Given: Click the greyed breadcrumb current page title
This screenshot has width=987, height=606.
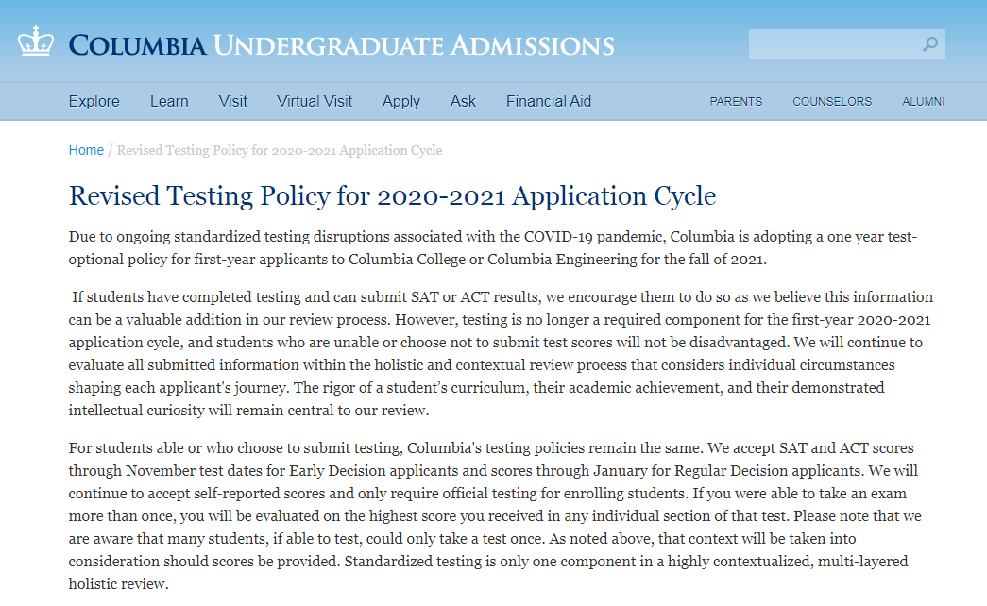Looking at the screenshot, I should click(x=279, y=150).
